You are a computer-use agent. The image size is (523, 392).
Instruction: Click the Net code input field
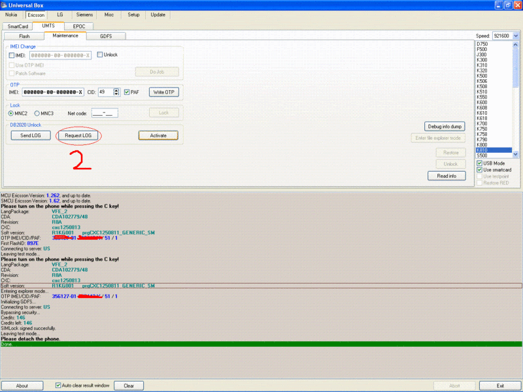point(105,113)
